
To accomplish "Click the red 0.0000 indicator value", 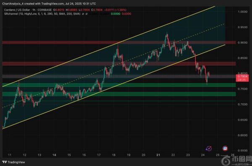I will pos(126,14).
